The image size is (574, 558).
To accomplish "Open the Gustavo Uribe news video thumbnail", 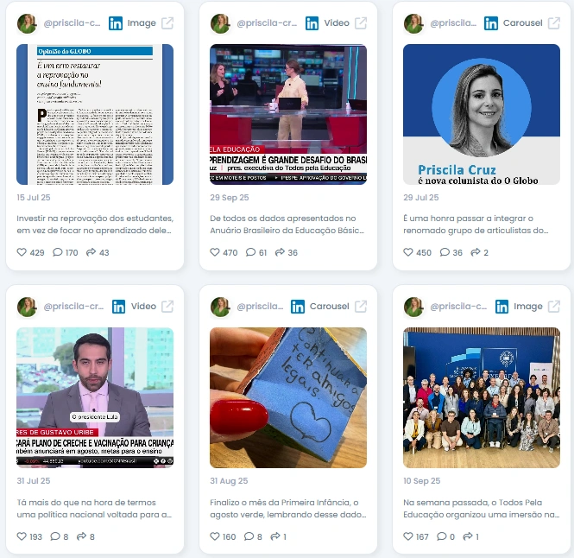I will coord(95,397).
